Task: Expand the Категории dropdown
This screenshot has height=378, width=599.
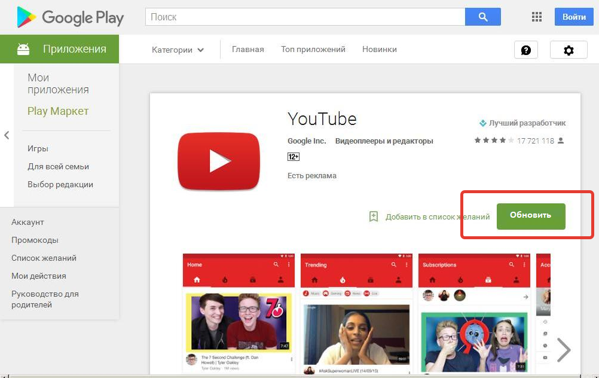Action: click(178, 50)
